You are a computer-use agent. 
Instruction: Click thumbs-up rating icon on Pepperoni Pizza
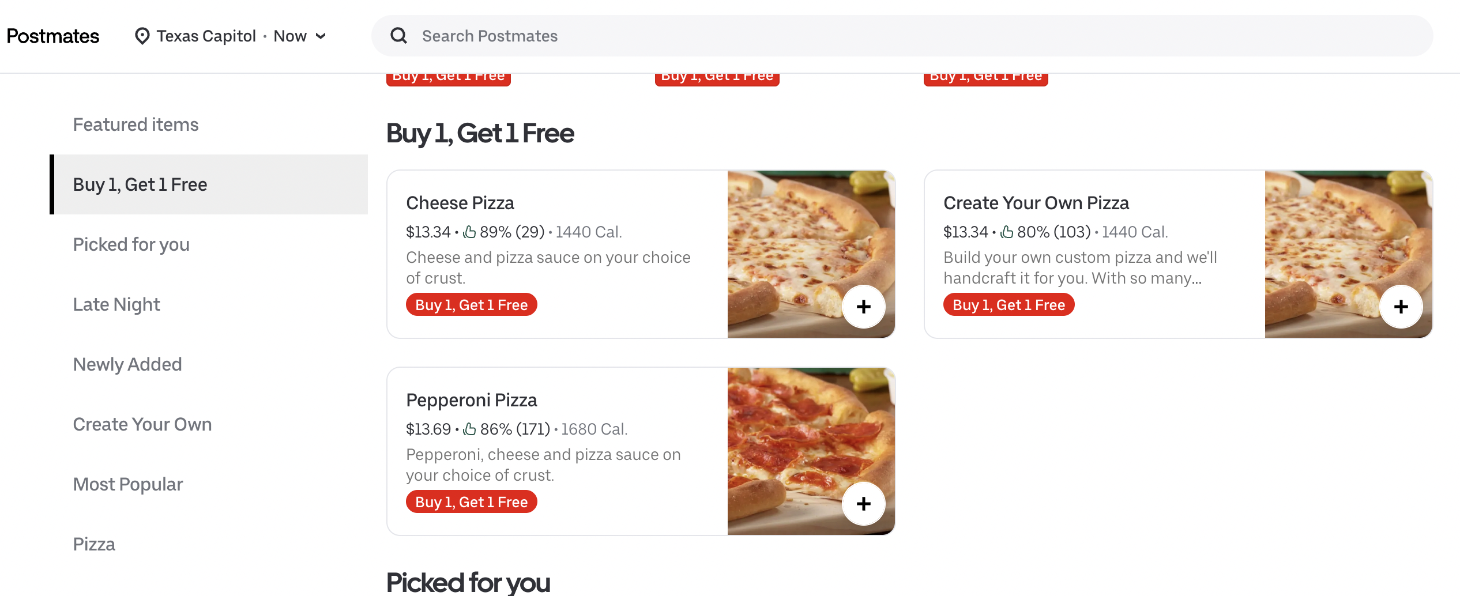click(x=470, y=429)
